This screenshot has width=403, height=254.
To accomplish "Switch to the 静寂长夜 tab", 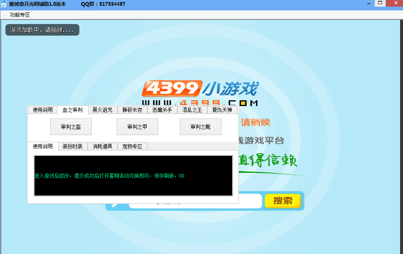I will 132,110.
